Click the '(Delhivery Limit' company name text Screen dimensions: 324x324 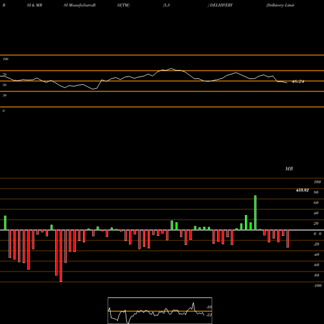[x=280, y=5]
